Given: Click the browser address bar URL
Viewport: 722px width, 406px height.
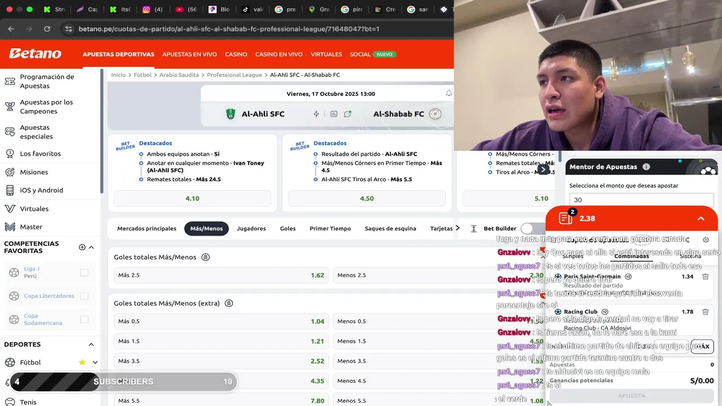Looking at the screenshot, I should (228, 29).
